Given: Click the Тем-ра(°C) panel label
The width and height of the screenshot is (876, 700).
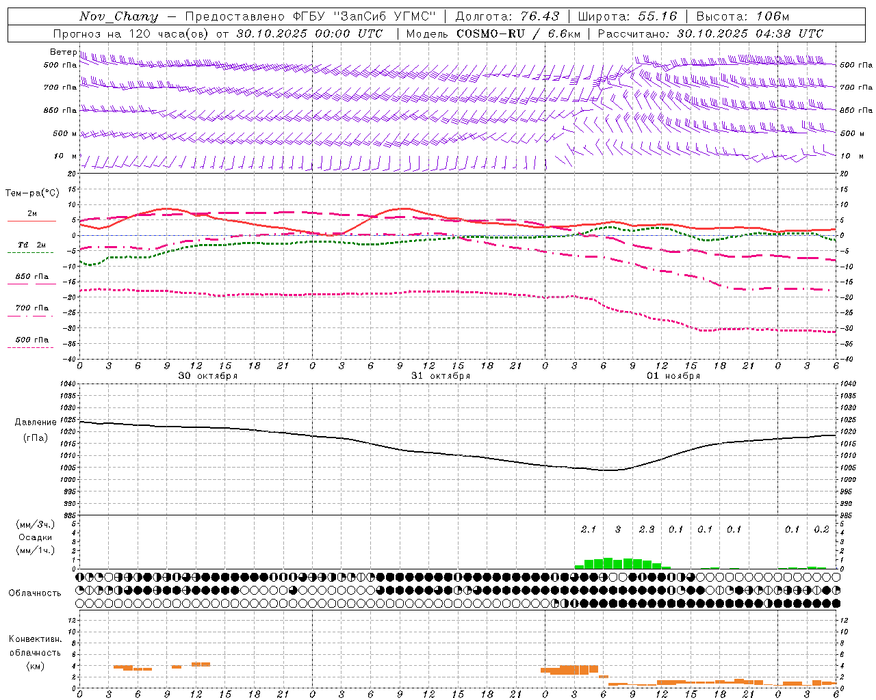Looking at the screenshot, I should [x=32, y=193].
